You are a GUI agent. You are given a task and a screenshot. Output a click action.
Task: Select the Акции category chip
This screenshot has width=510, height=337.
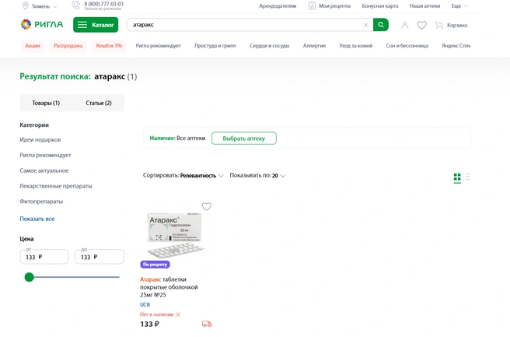[33, 46]
